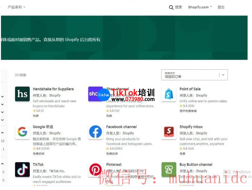Click the 搜索 search label
Screen dimensions: 252x190
[178, 7]
